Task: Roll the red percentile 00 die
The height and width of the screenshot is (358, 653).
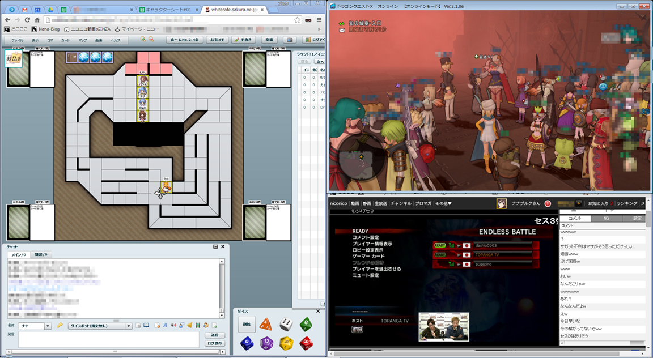Action: coord(306,343)
